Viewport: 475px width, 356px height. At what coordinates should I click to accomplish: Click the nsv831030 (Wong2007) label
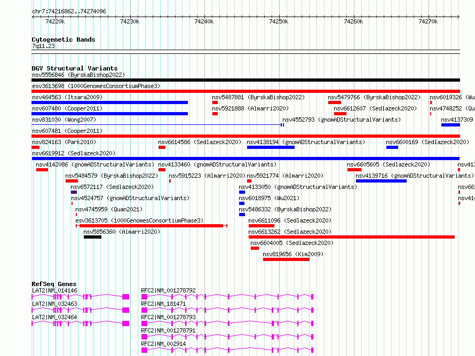64,120
